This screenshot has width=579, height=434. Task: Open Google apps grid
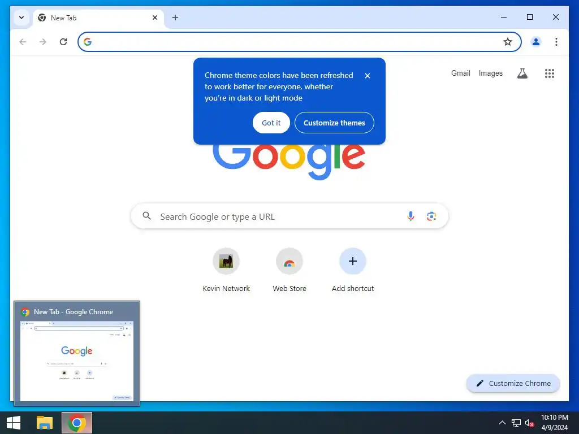[550, 73]
